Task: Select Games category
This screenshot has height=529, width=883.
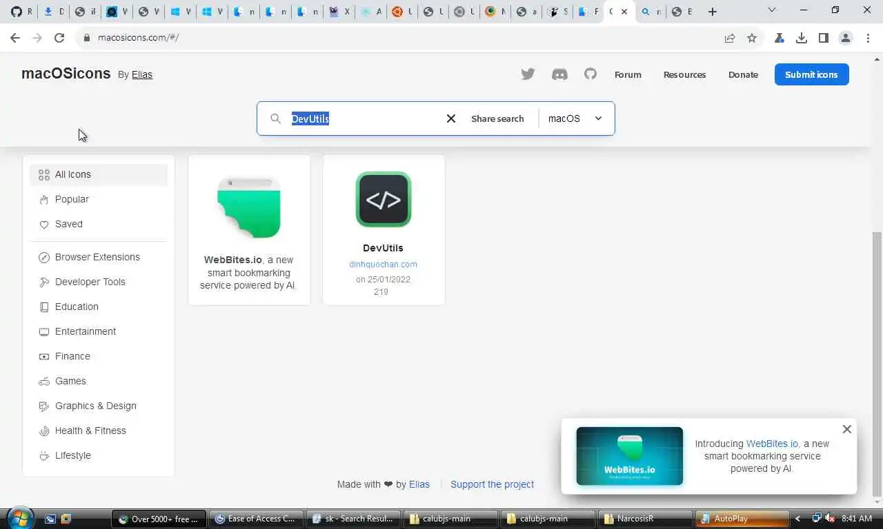Action: 99,381
